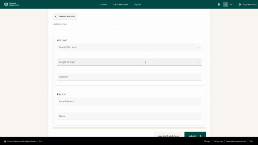The image size is (258, 145).
Task: Switch language to FI
Action: click(x=225, y=5)
